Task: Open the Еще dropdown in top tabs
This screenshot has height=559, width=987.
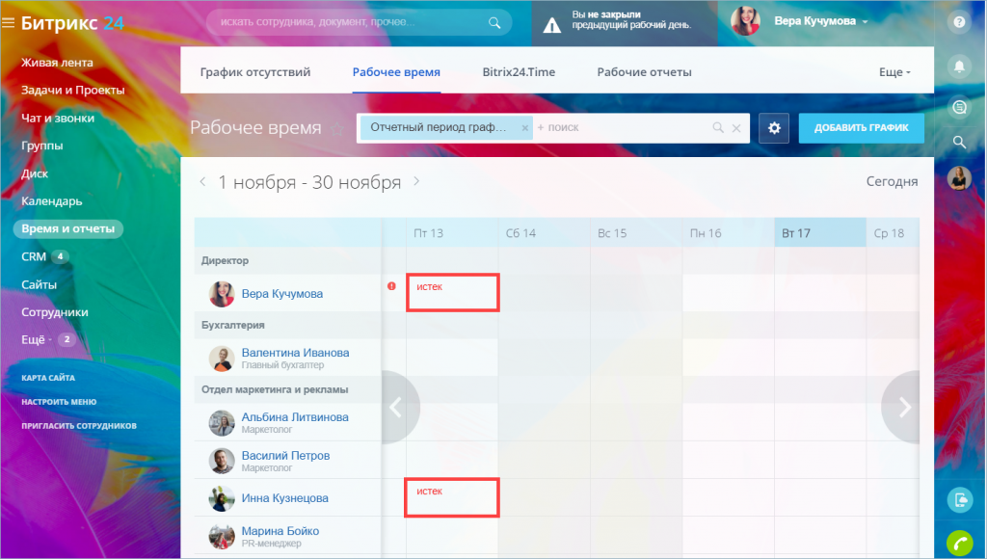Action: click(x=894, y=71)
